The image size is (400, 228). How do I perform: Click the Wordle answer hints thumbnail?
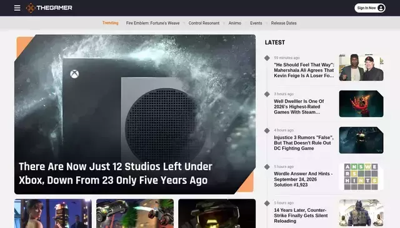[x=361, y=177]
